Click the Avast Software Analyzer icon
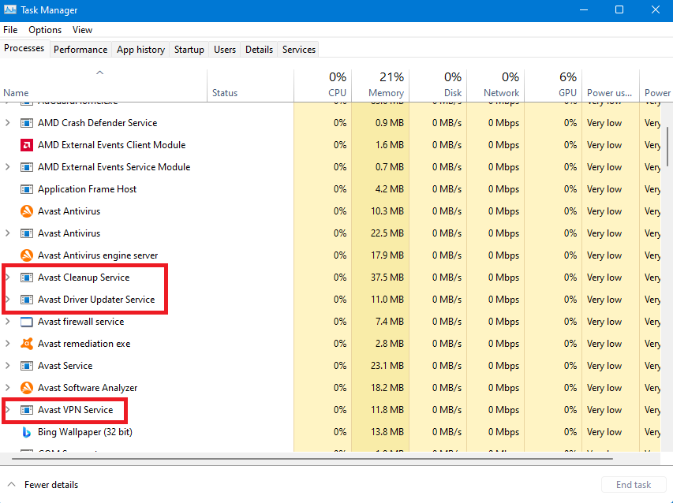Image resolution: width=673 pixels, height=503 pixels. click(27, 388)
